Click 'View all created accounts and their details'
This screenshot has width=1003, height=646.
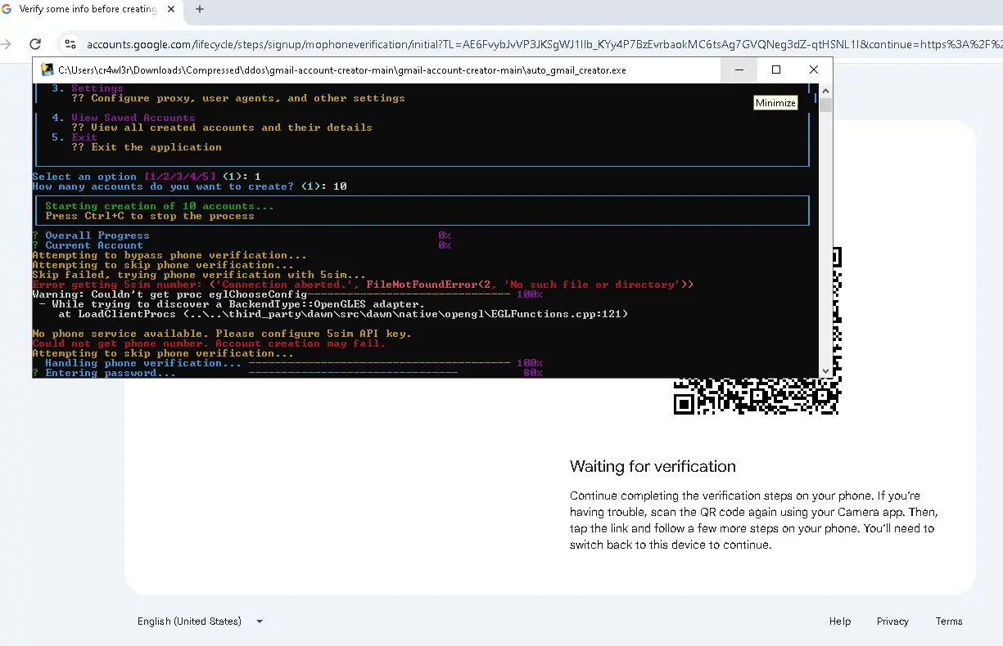coord(222,128)
